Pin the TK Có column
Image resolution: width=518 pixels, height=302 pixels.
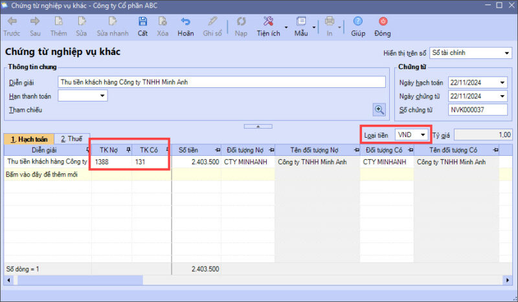pos(167,150)
